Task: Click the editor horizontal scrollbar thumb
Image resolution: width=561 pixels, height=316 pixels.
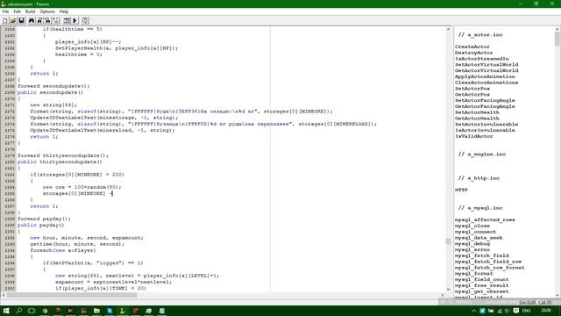Action: (x=72, y=295)
